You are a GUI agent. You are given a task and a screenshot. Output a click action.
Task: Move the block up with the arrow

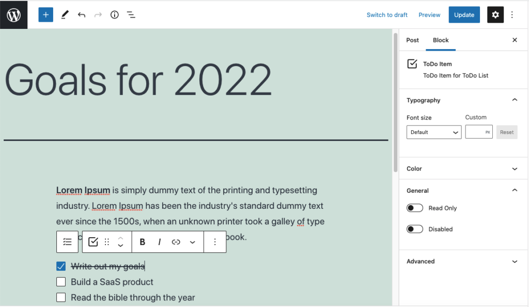coord(120,238)
